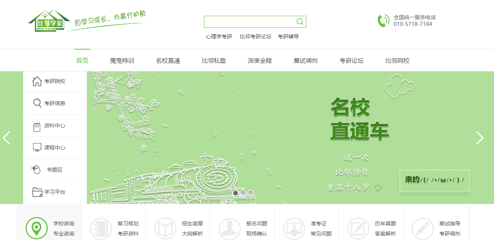This screenshot has width=494, height=240.
Task: Click the 考研信息 magnifier icon
Action: 37,103
